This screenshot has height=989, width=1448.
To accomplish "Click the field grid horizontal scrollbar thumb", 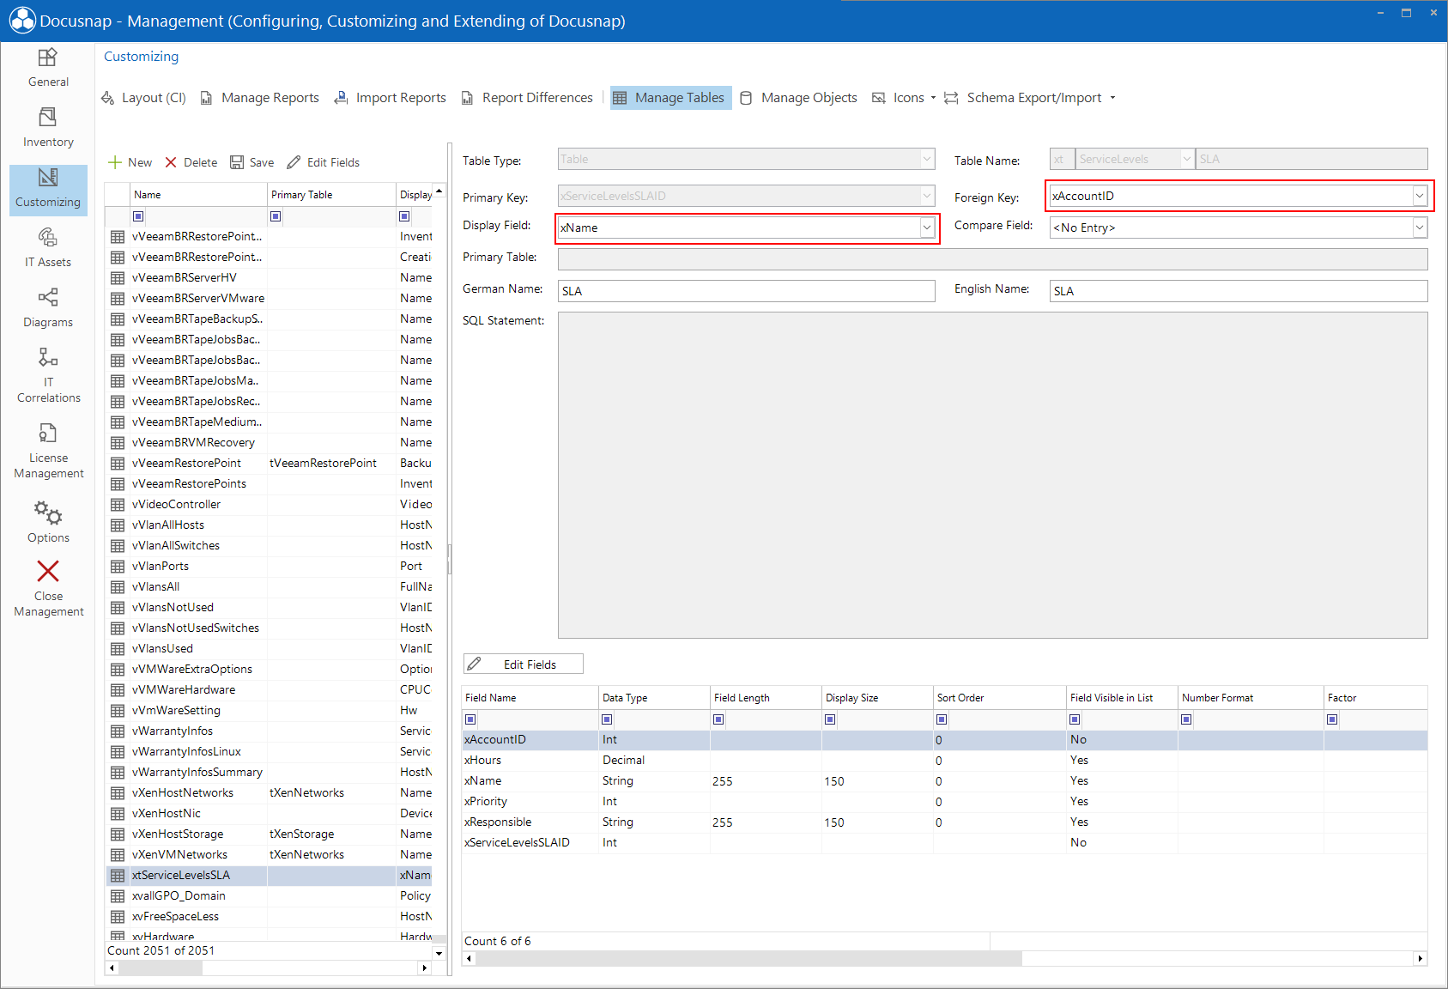I will point(748,958).
